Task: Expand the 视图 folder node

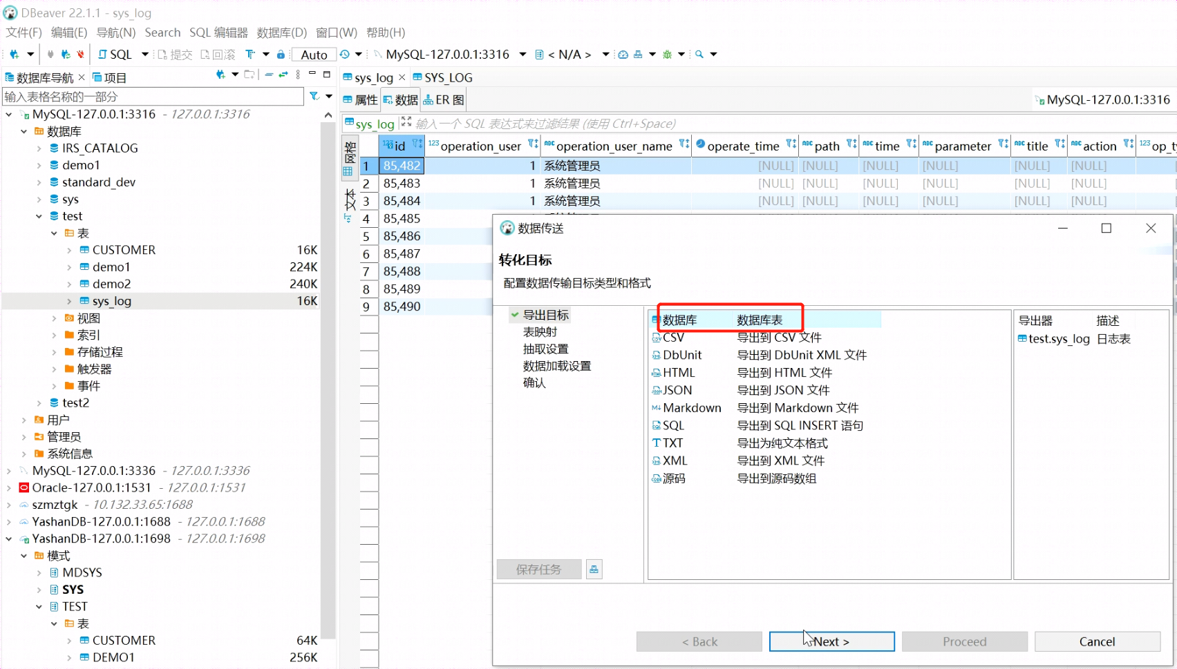Action: pyautogui.click(x=55, y=318)
